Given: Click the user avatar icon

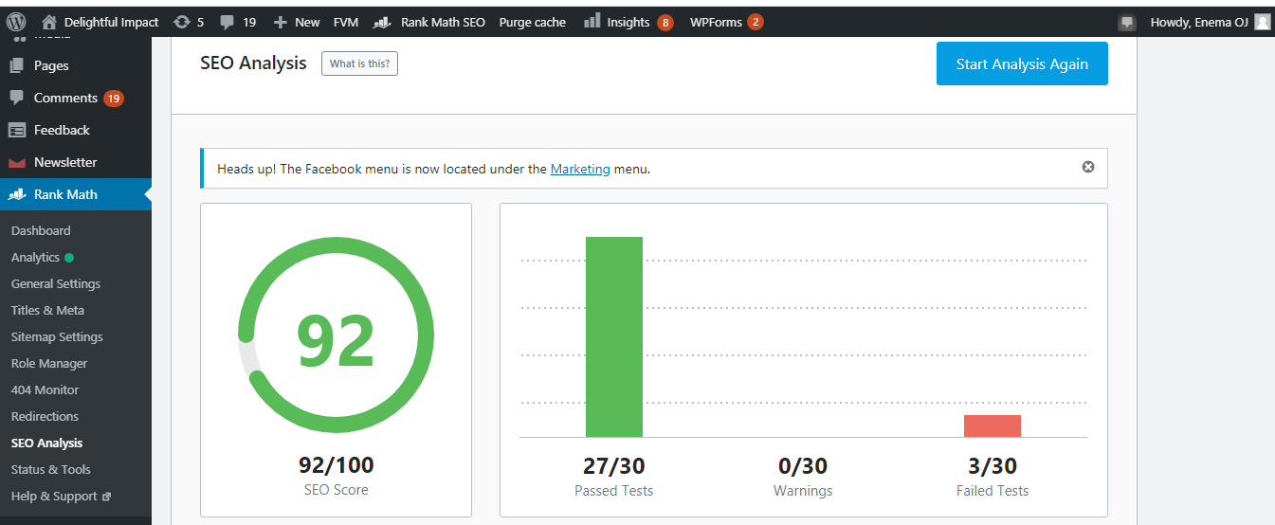Looking at the screenshot, I should point(1262,22).
